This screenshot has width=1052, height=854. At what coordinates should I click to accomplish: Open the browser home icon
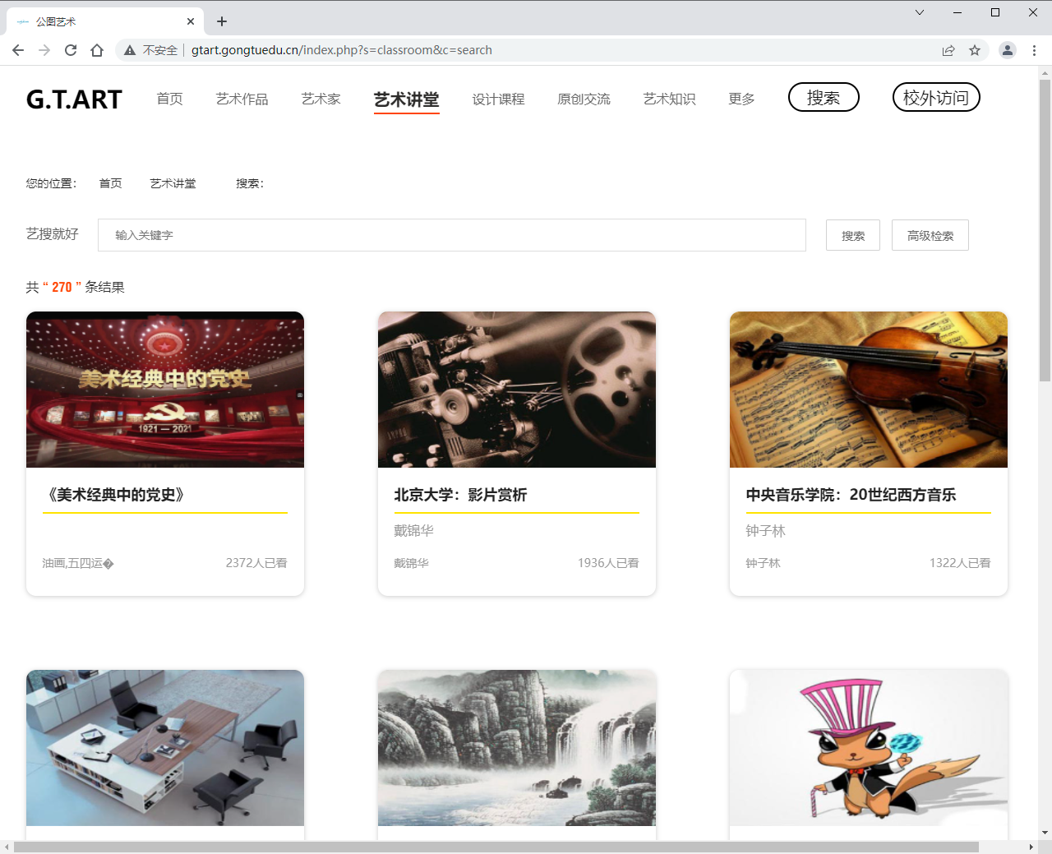pyautogui.click(x=97, y=50)
